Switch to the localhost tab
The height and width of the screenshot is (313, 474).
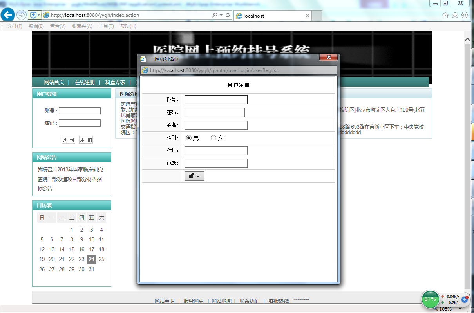(x=273, y=16)
